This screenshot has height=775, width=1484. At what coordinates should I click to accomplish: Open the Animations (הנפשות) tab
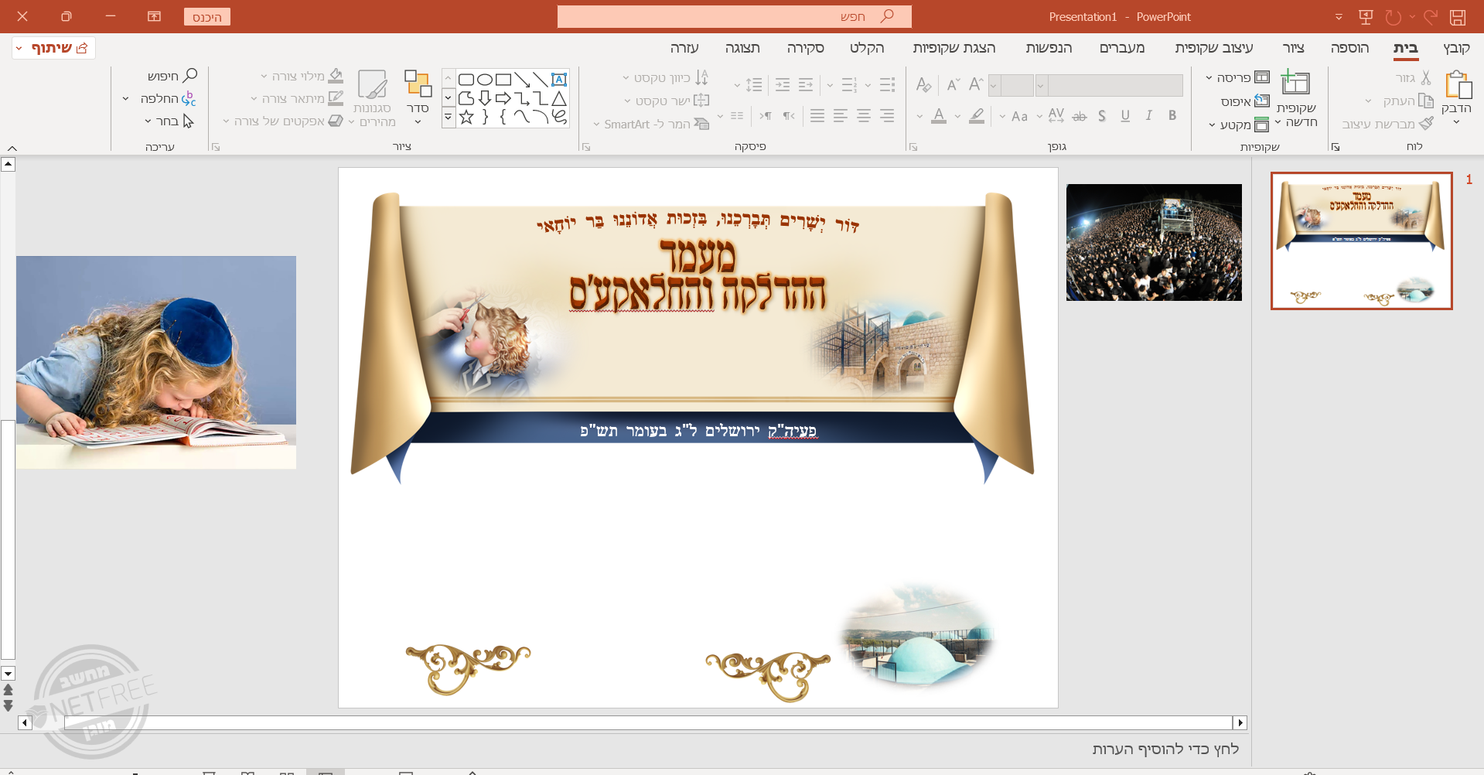pyautogui.click(x=1049, y=48)
